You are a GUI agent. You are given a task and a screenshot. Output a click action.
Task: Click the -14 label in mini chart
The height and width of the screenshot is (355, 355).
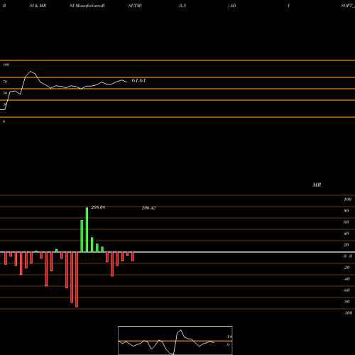[229, 337]
